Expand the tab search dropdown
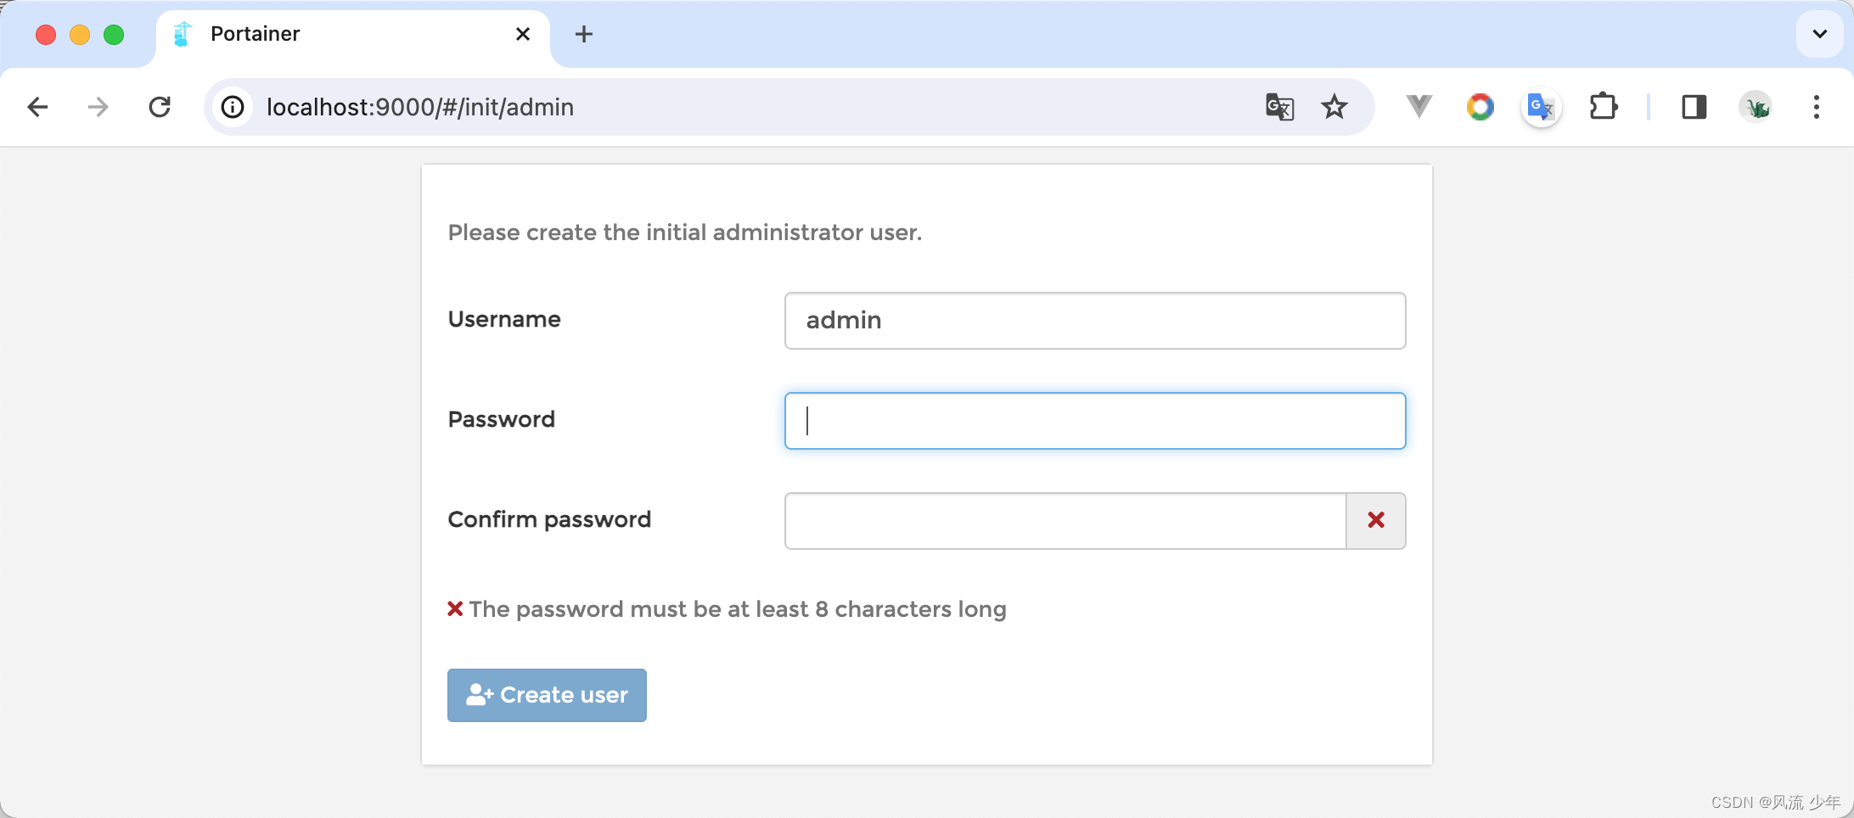Image resolution: width=1854 pixels, height=818 pixels. click(x=1820, y=34)
